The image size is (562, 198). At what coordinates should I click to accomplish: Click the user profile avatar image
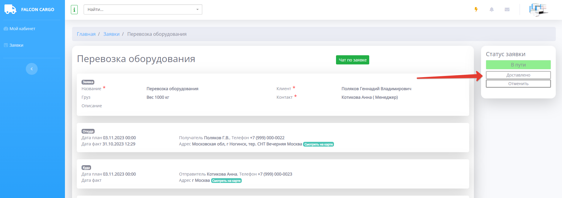pyautogui.click(x=538, y=9)
